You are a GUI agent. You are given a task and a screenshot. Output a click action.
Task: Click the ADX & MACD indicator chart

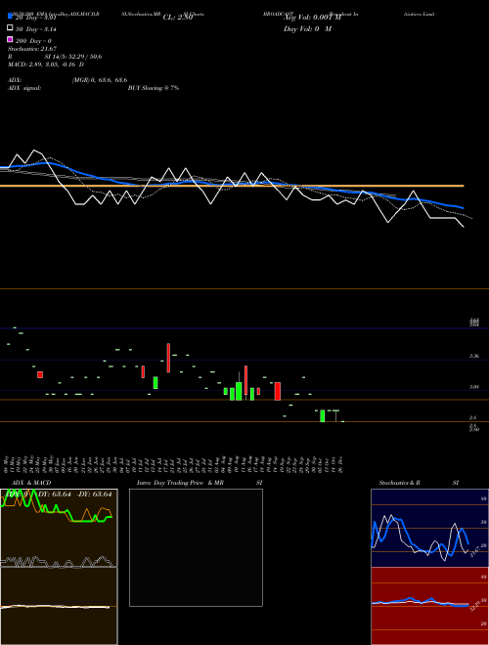click(x=59, y=567)
